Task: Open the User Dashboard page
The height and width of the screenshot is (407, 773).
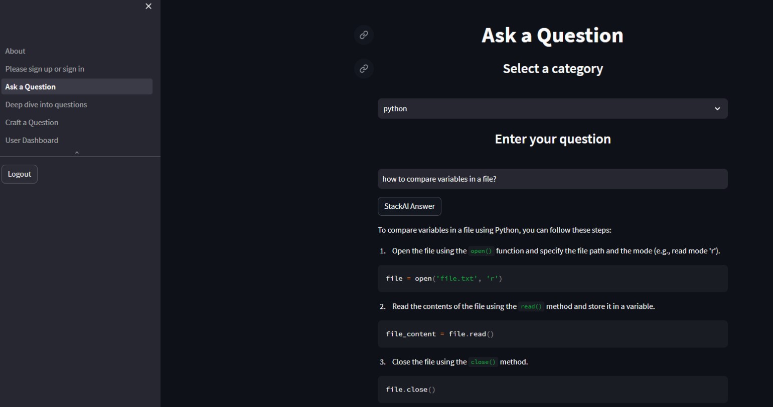Action: coord(32,141)
